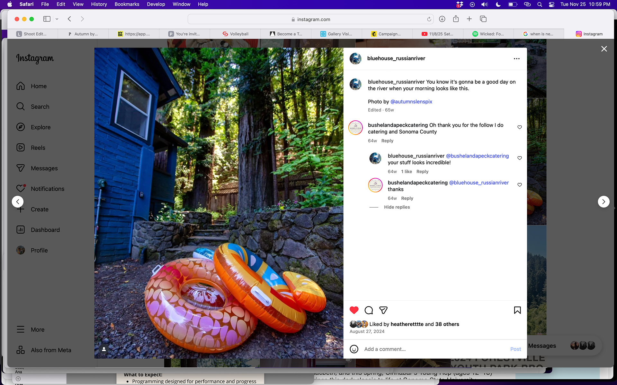Open post options three-dot menu
The width and height of the screenshot is (617, 385).
(516, 59)
